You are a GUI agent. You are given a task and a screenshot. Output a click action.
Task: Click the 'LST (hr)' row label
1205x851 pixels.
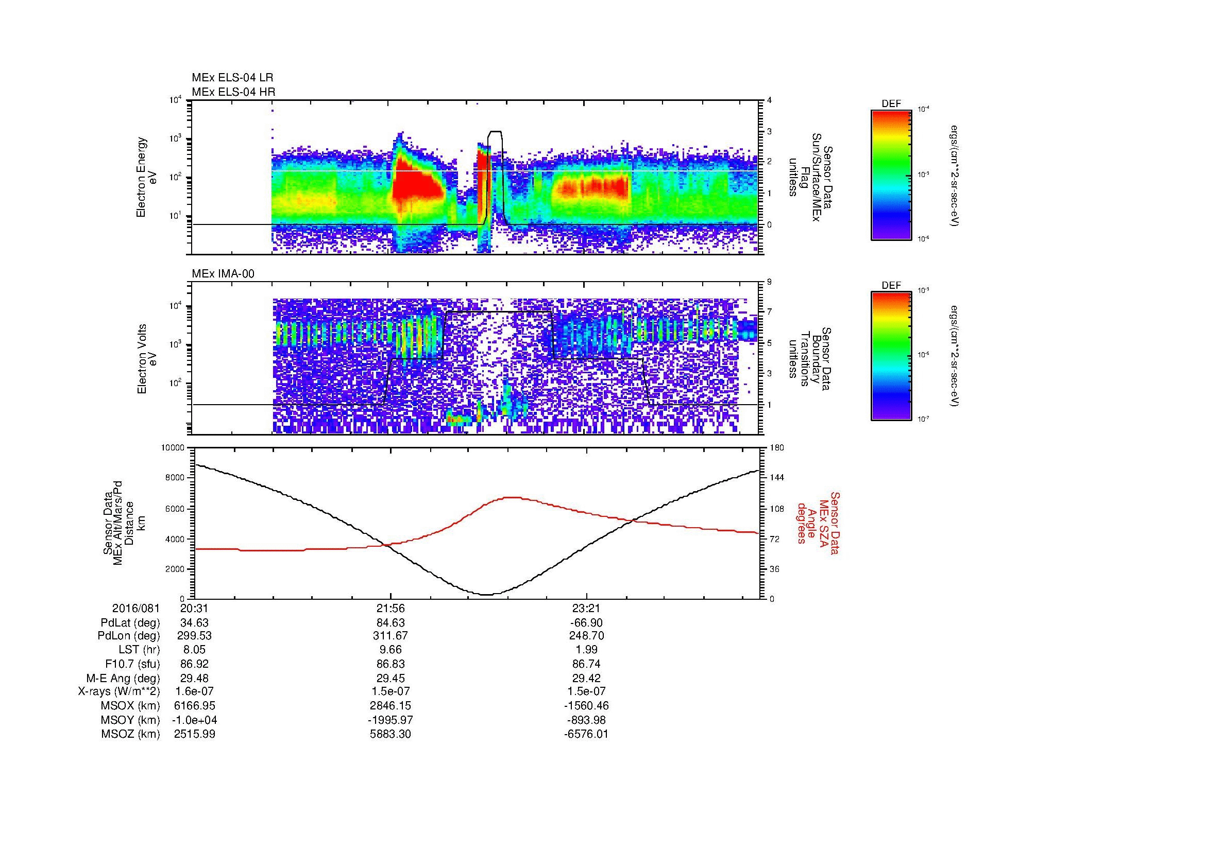click(x=139, y=650)
